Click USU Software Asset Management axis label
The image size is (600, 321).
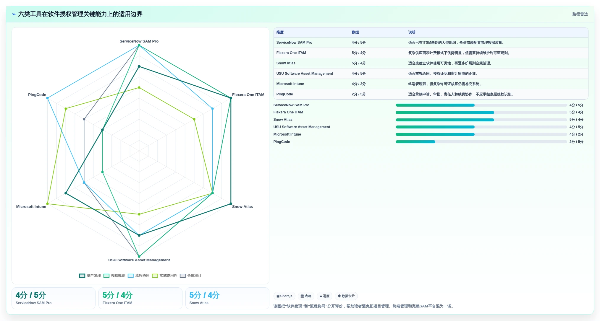(x=139, y=260)
